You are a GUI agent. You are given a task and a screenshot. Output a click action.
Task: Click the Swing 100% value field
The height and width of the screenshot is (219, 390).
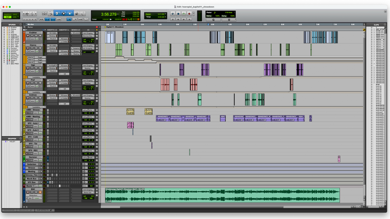pos(232,16)
